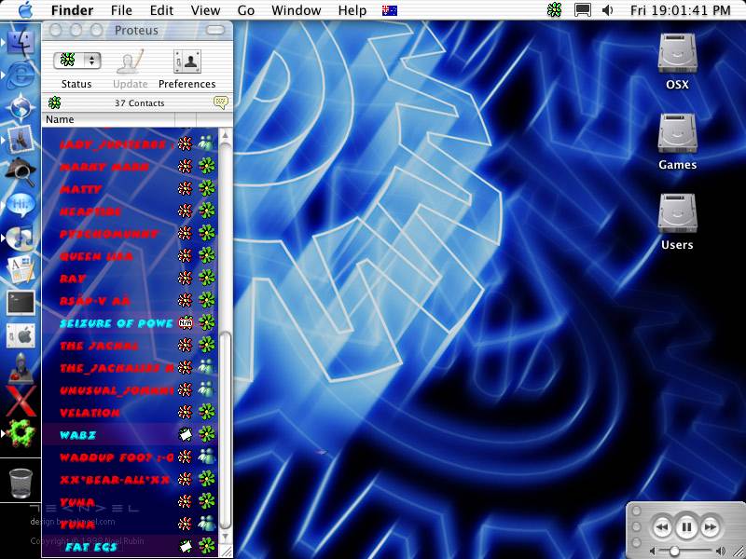Open Finder from the Dock
This screenshot has width=746, height=559.
point(20,42)
